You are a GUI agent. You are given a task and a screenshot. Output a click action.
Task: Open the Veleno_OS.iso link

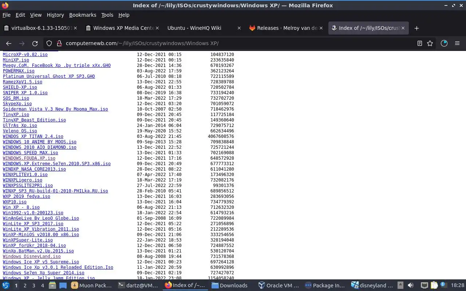pyautogui.click(x=20, y=131)
